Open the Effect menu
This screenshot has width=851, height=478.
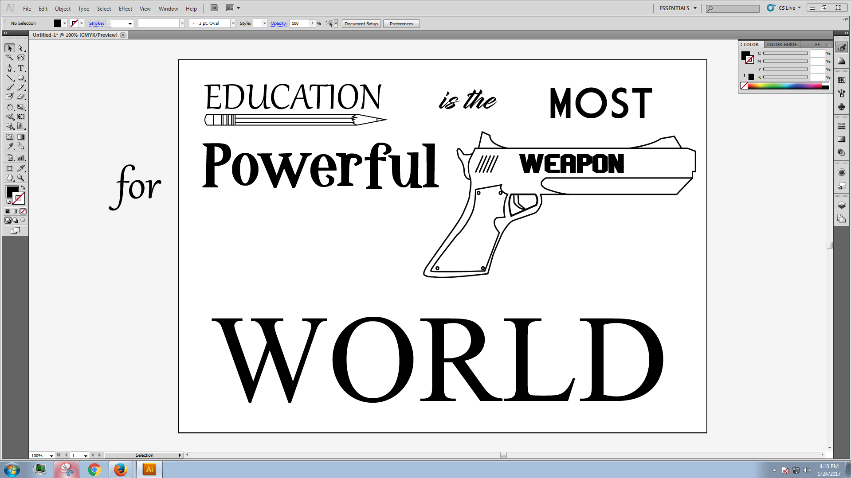click(125, 8)
